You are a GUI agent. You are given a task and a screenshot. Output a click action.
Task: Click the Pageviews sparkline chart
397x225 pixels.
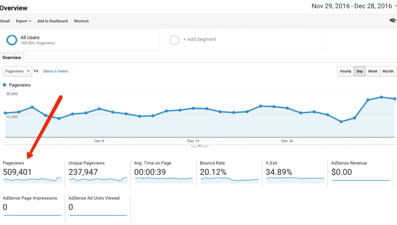[x=33, y=180]
